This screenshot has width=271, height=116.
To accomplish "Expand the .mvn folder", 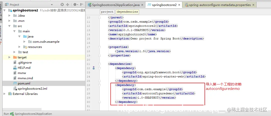I will point(9,21).
